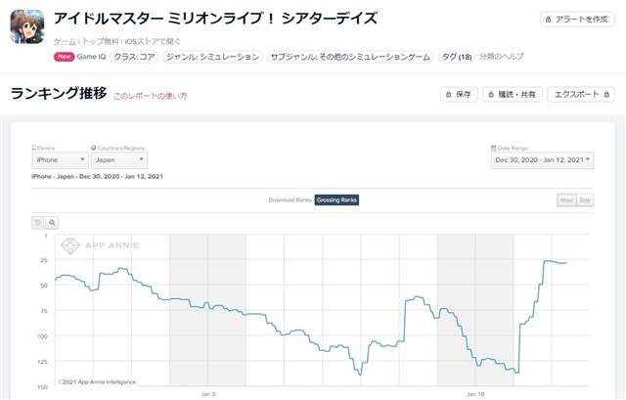The height and width of the screenshot is (400, 626).
Task: Click the エクスポート button
Action: [581, 95]
